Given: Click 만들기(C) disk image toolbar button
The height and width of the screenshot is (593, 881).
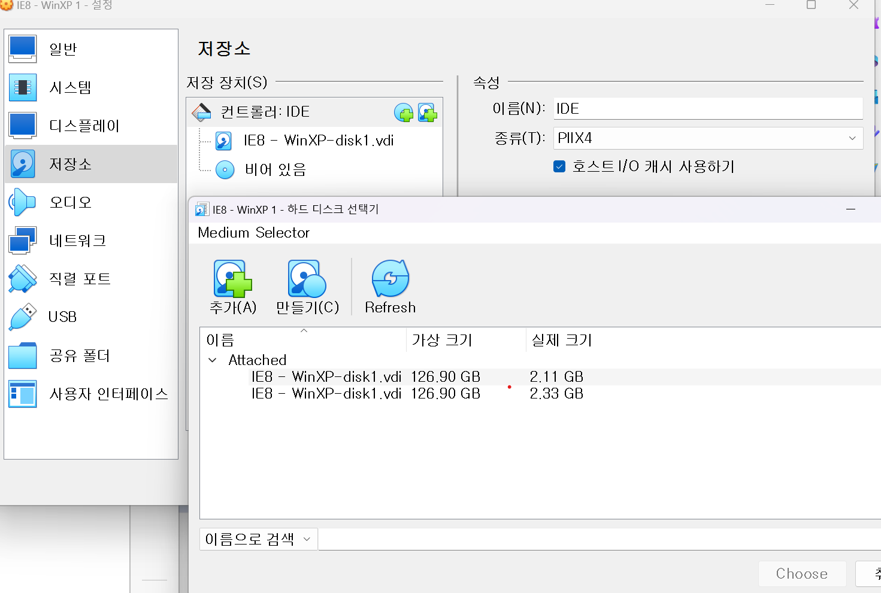Looking at the screenshot, I should [x=307, y=287].
